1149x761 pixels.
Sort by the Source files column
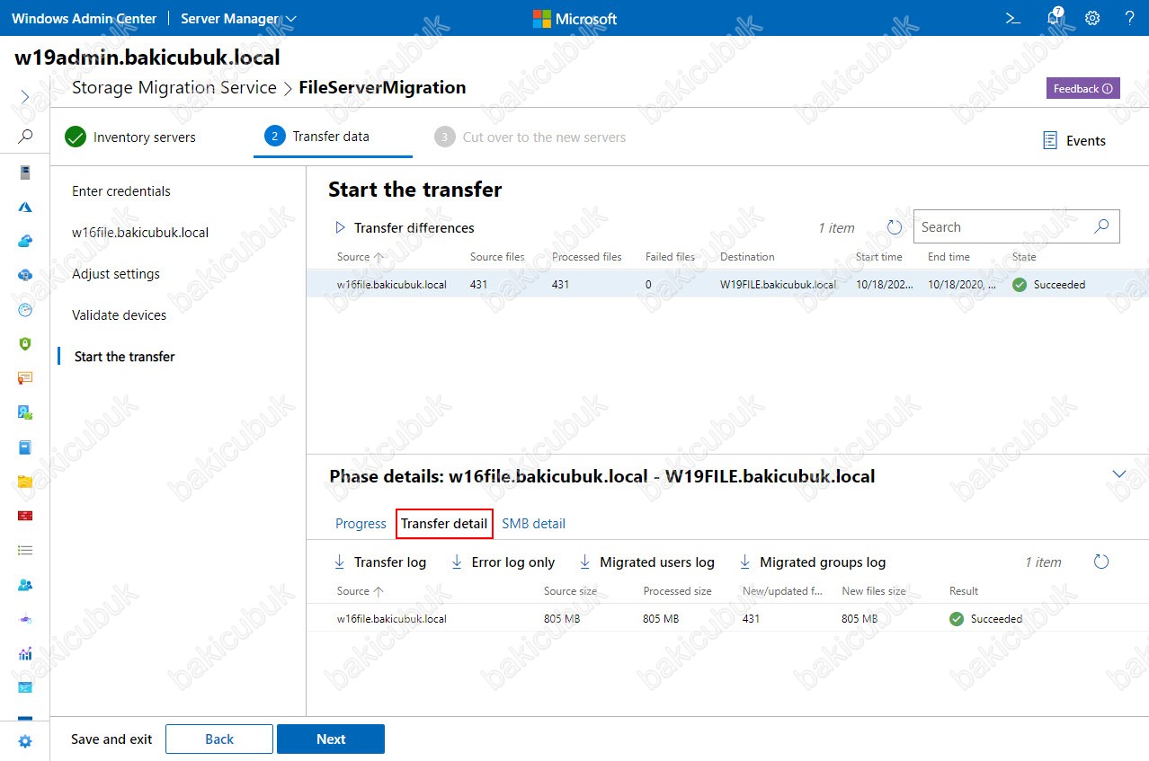(x=497, y=257)
